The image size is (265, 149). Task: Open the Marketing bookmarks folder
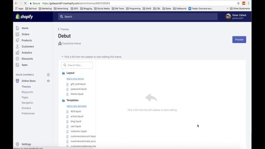(45, 8)
